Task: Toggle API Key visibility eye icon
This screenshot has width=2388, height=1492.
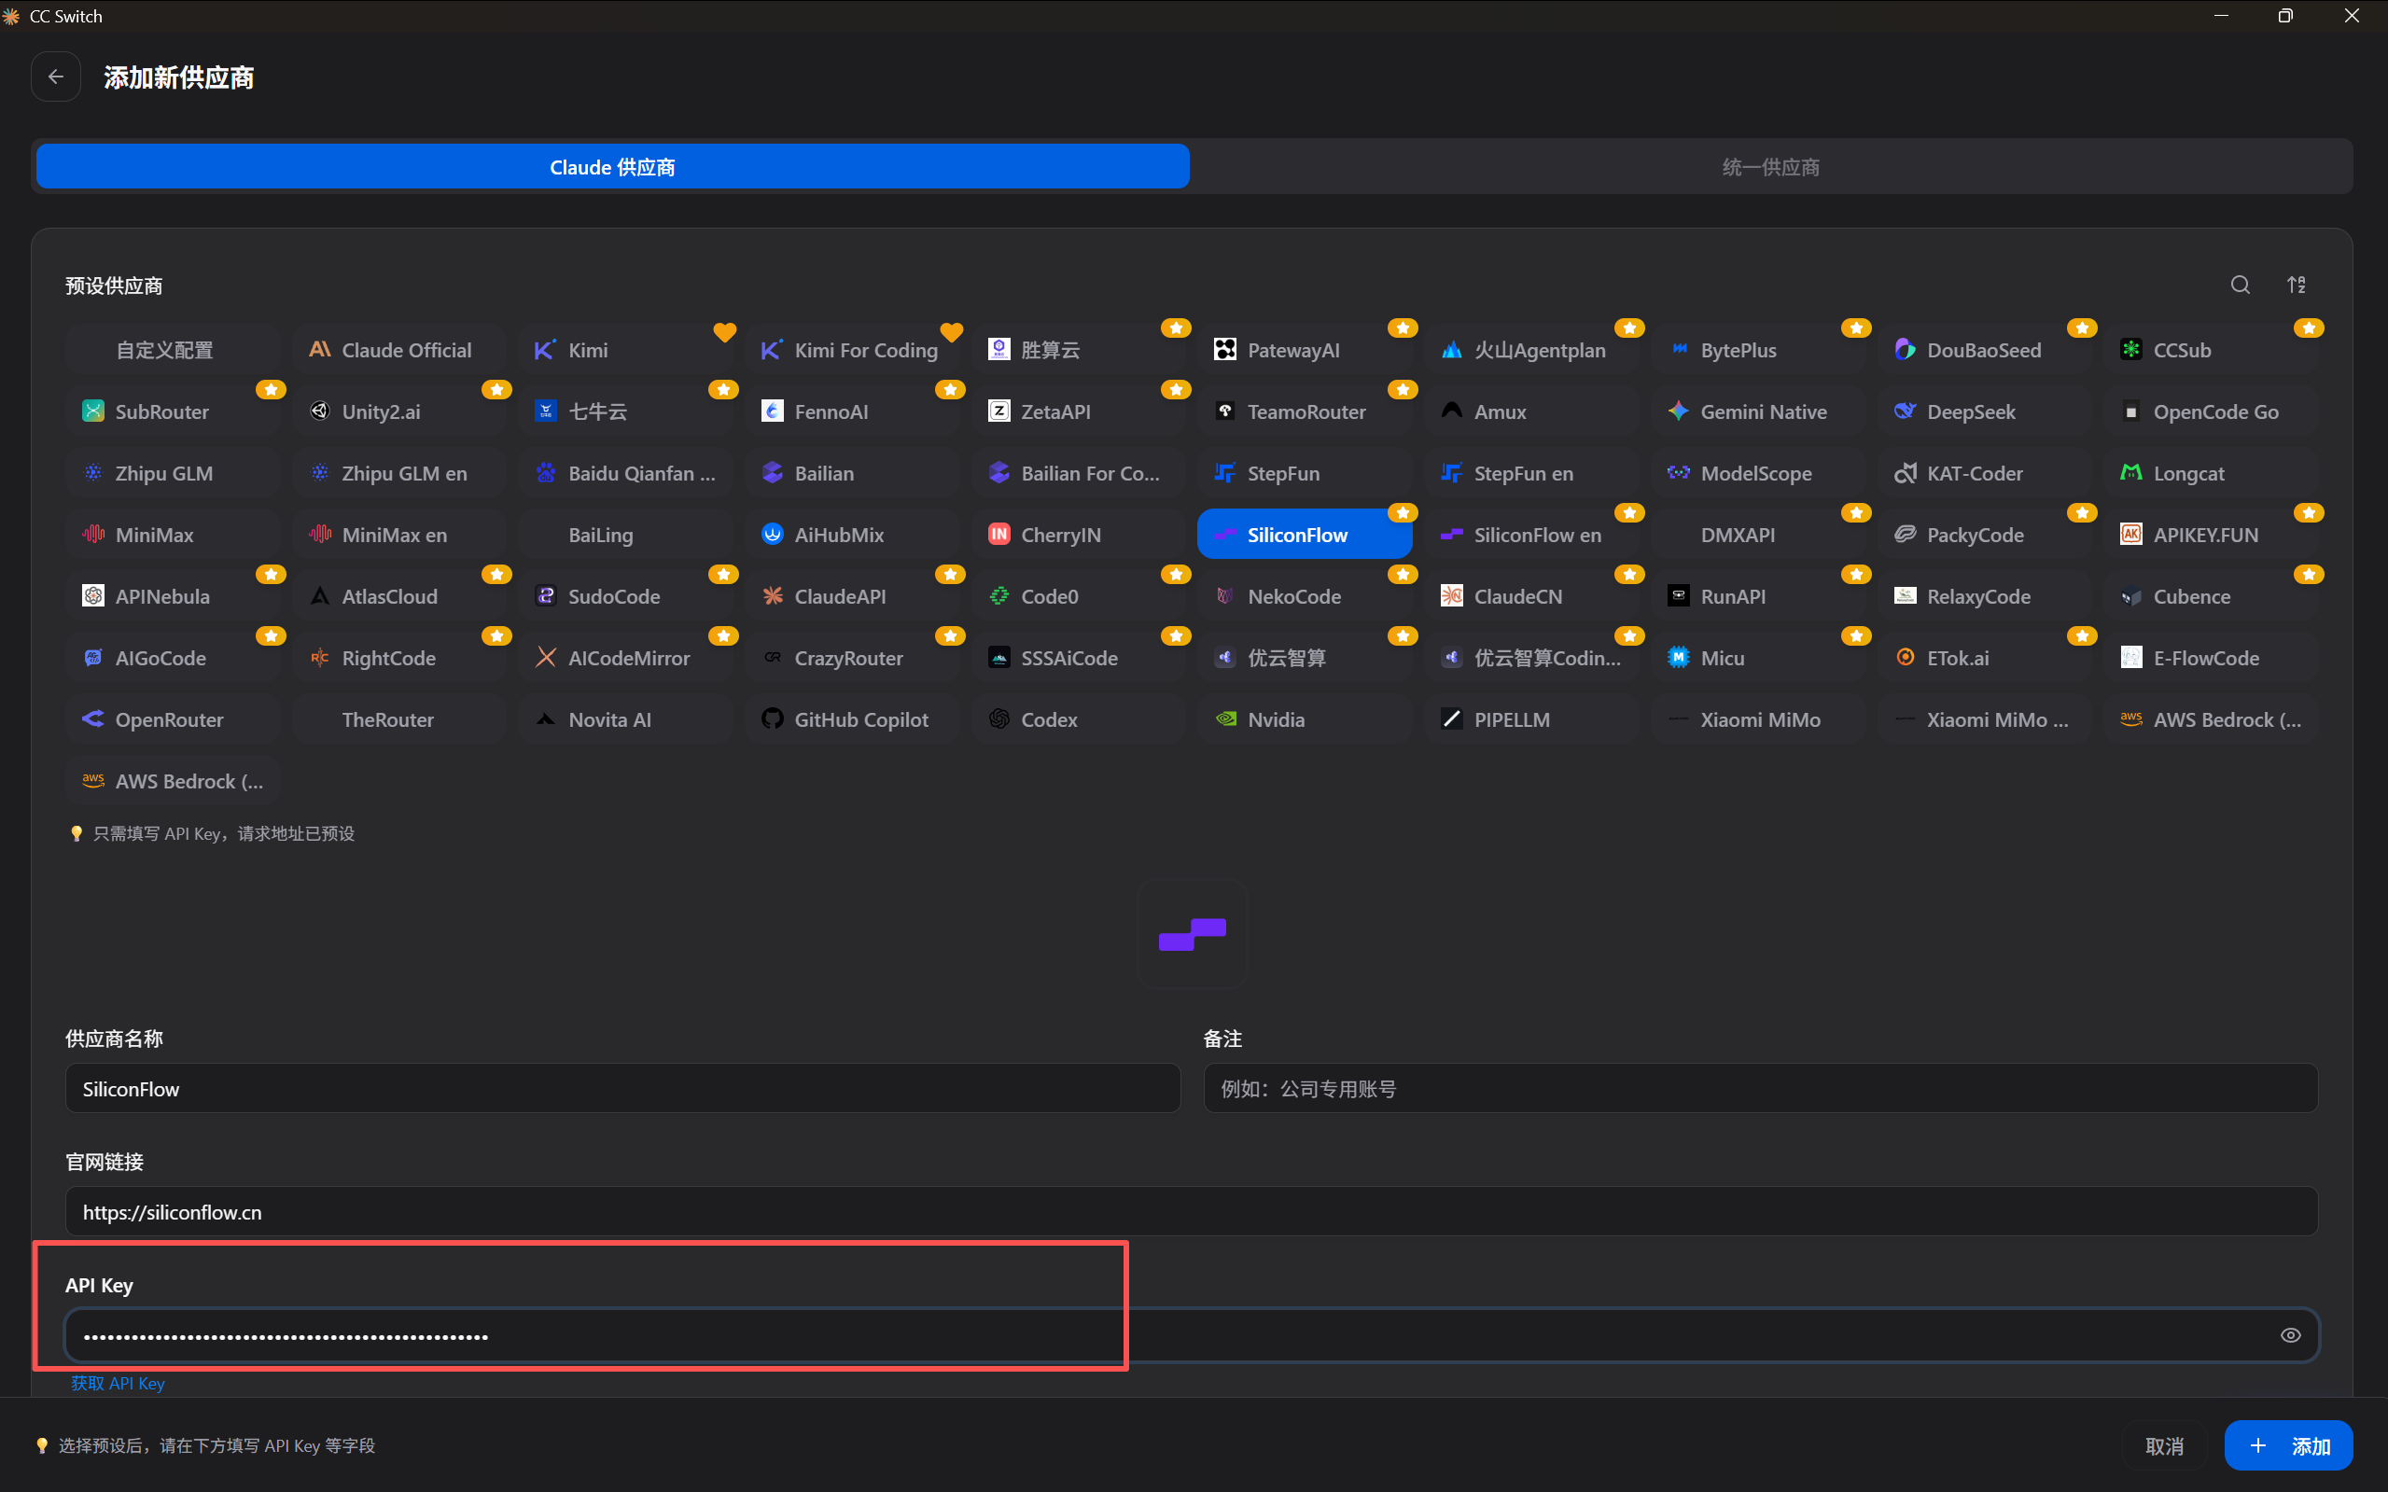Action: [2290, 1335]
